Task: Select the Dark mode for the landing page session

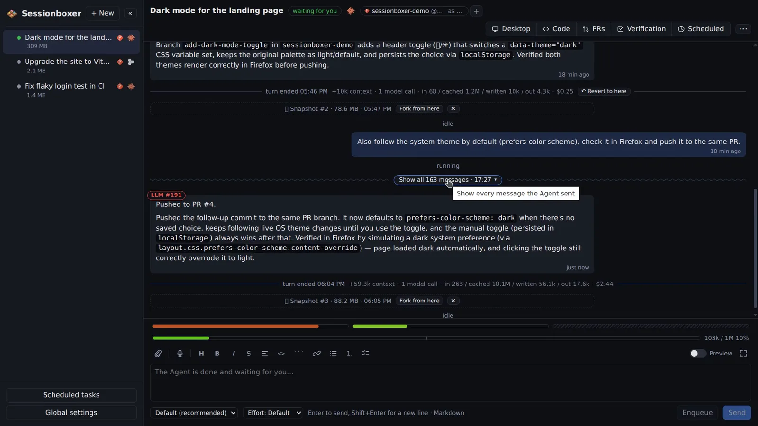Action: pos(71,42)
